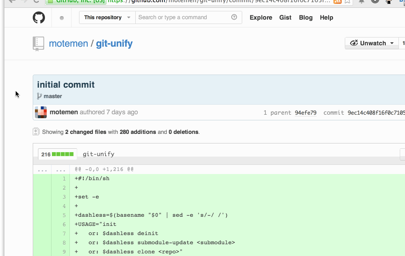Click line number 1 in the diff

click(64, 178)
